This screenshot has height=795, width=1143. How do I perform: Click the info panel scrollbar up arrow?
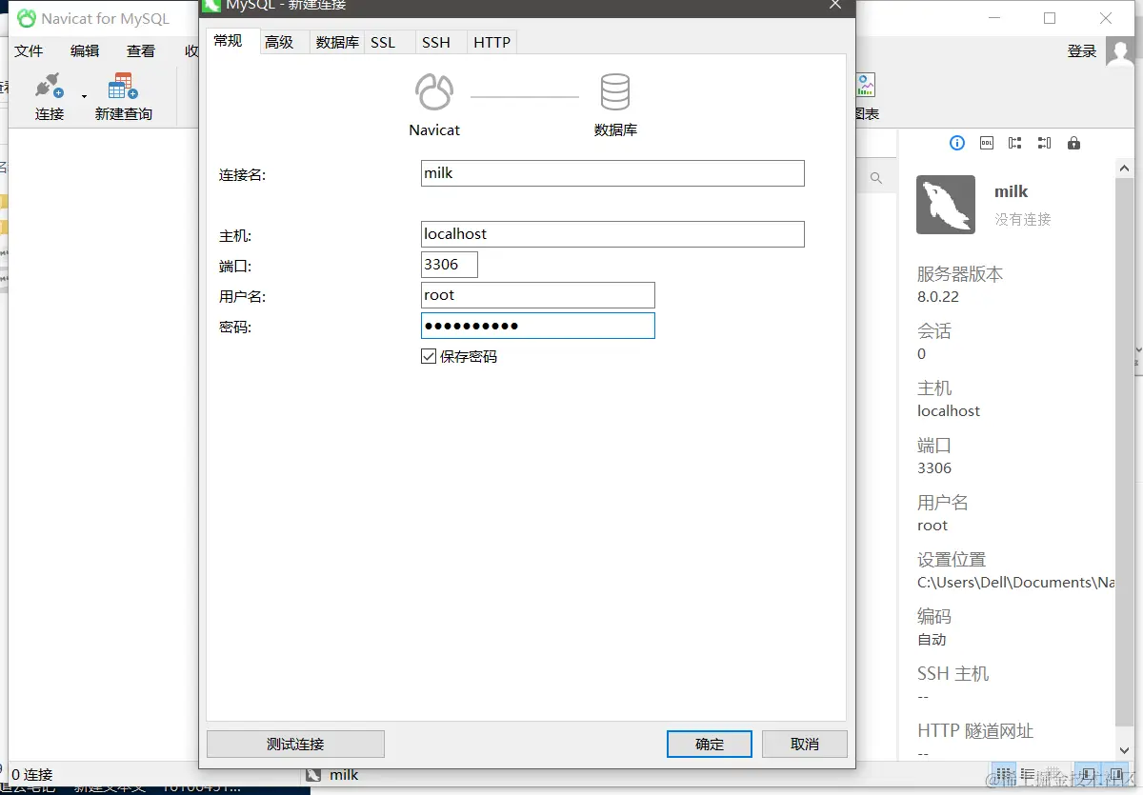[1125, 167]
